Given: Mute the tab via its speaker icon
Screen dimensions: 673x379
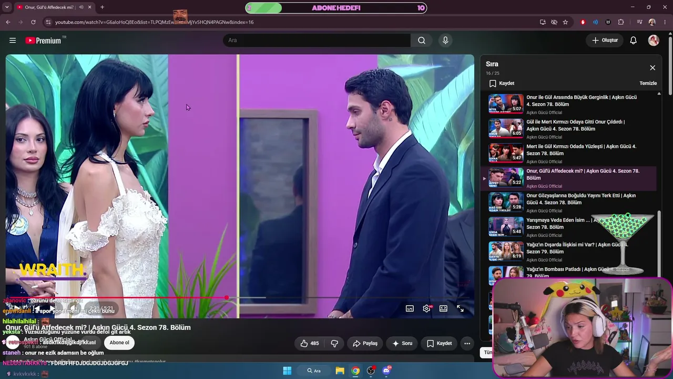Looking at the screenshot, I should pyautogui.click(x=81, y=7).
